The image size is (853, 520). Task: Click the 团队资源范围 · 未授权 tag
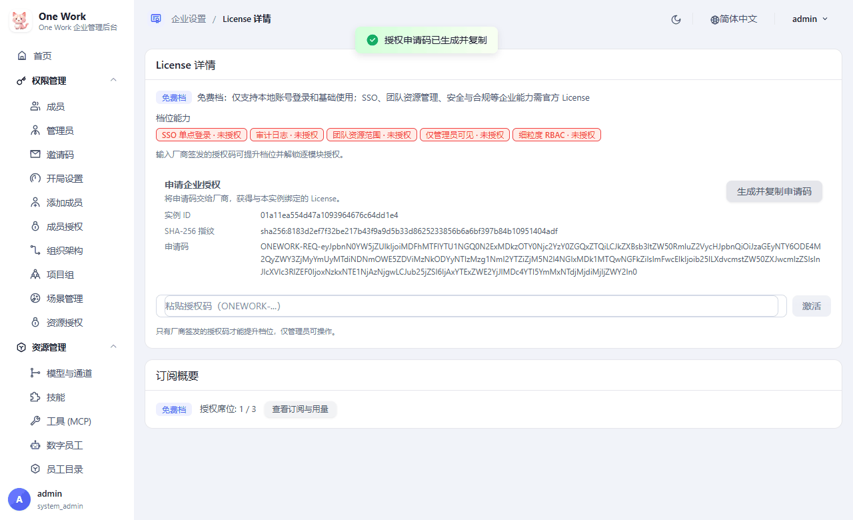[x=372, y=135]
